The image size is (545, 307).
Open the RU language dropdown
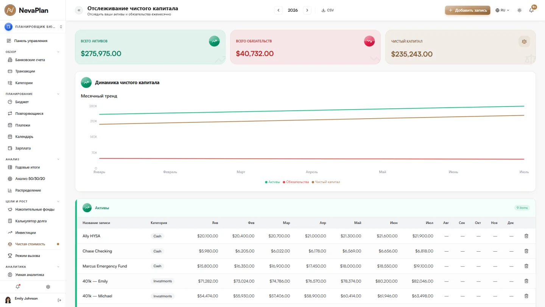coord(502,10)
